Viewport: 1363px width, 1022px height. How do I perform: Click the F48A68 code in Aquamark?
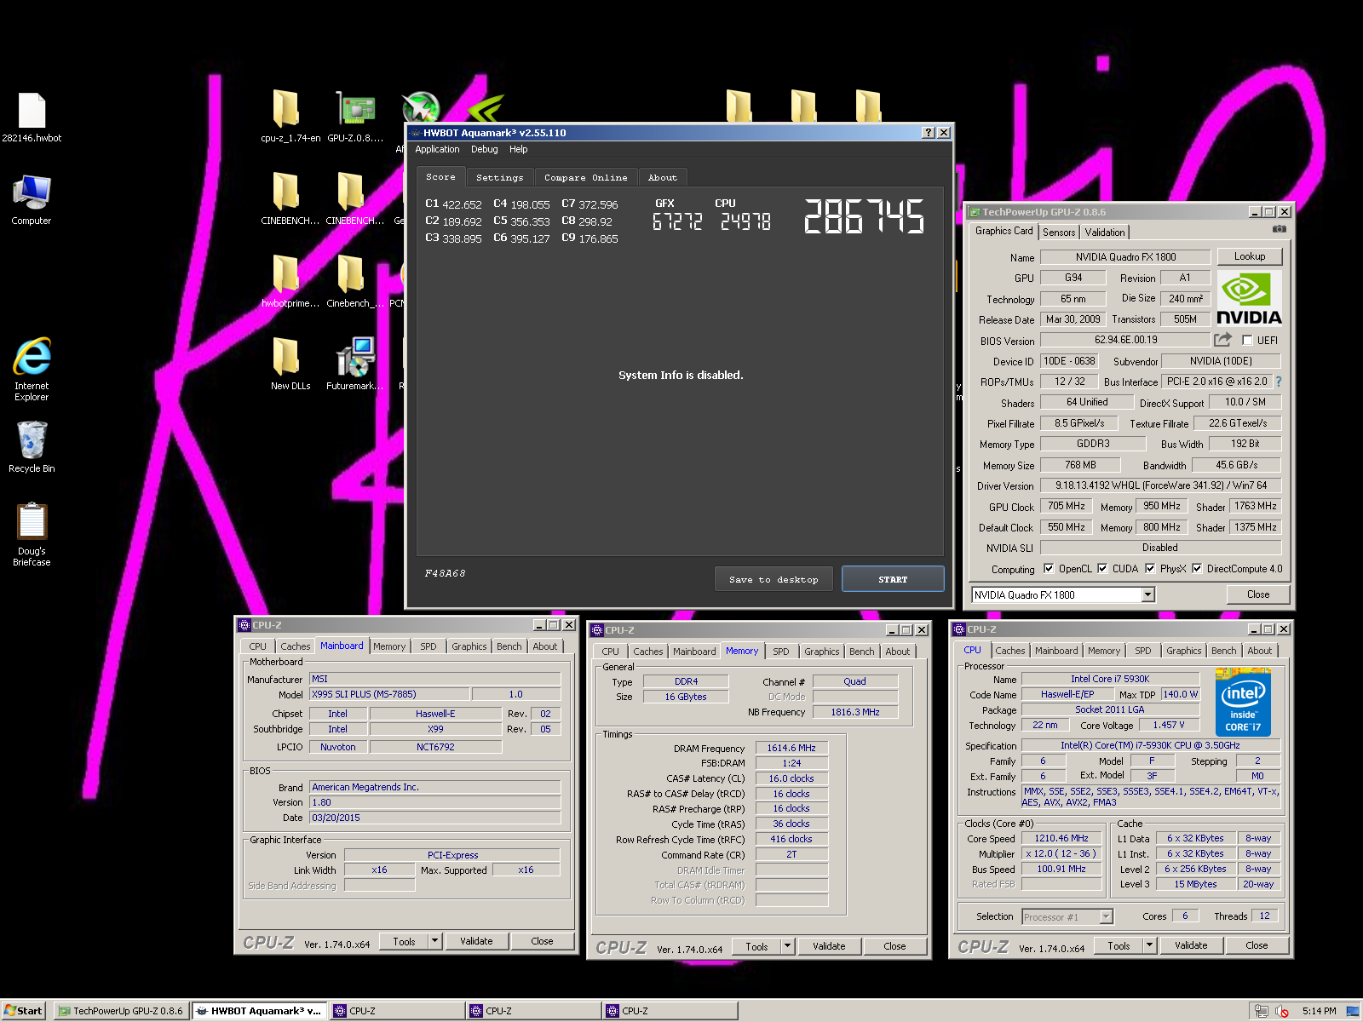[x=445, y=573]
